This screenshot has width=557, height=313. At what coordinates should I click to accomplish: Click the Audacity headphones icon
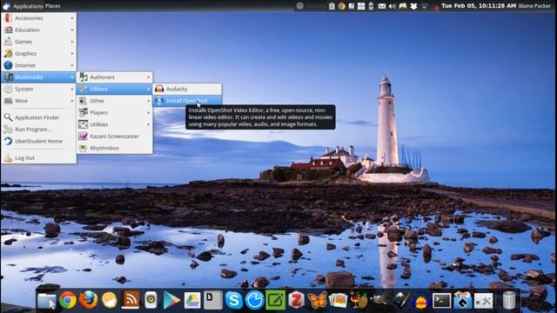click(159, 89)
